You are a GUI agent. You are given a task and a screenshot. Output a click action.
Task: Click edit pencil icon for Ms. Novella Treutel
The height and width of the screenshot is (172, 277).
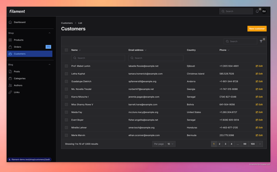click(257, 89)
